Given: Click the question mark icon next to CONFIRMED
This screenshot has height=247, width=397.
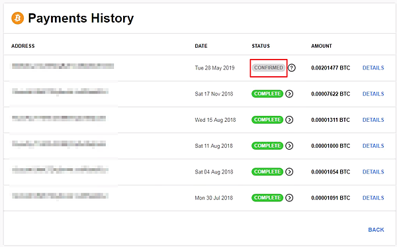Looking at the screenshot, I should [x=292, y=68].
